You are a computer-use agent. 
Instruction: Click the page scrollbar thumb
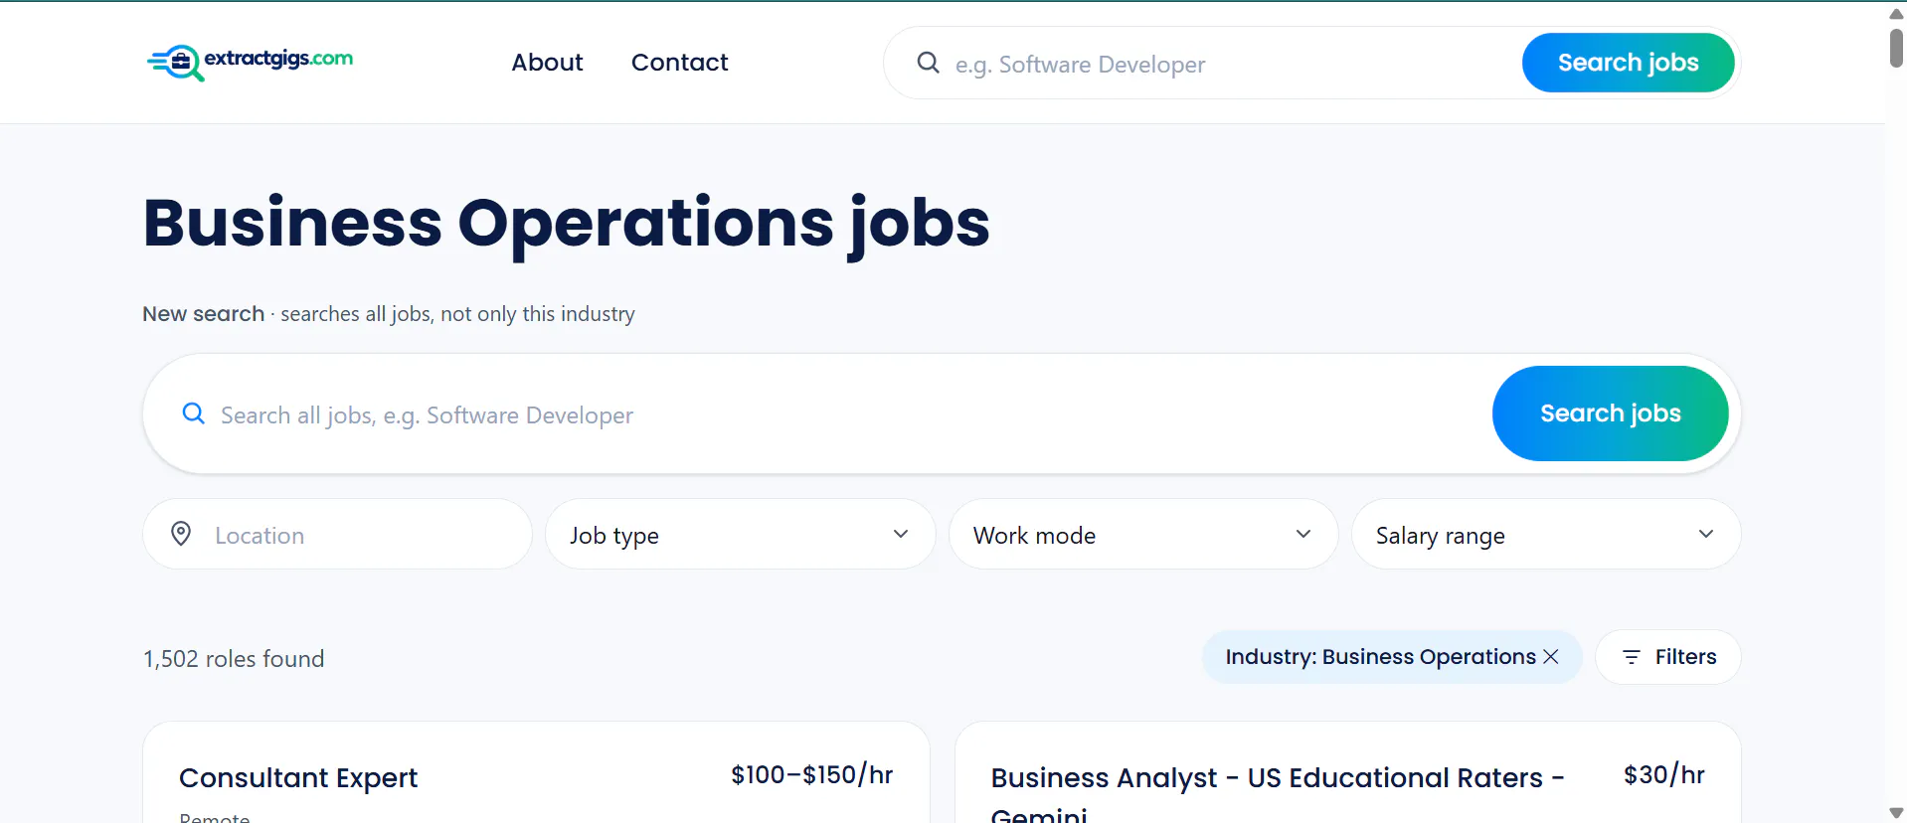point(1896,48)
